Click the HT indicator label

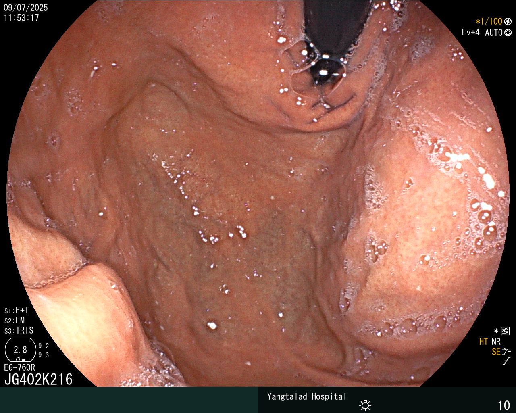[483, 342]
